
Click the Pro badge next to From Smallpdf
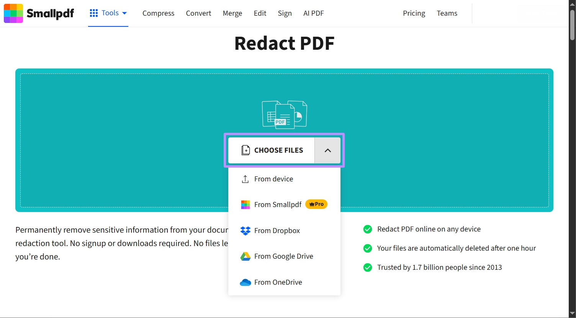coord(316,204)
